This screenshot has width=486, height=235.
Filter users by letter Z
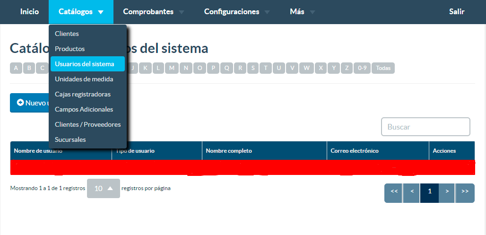347,68
